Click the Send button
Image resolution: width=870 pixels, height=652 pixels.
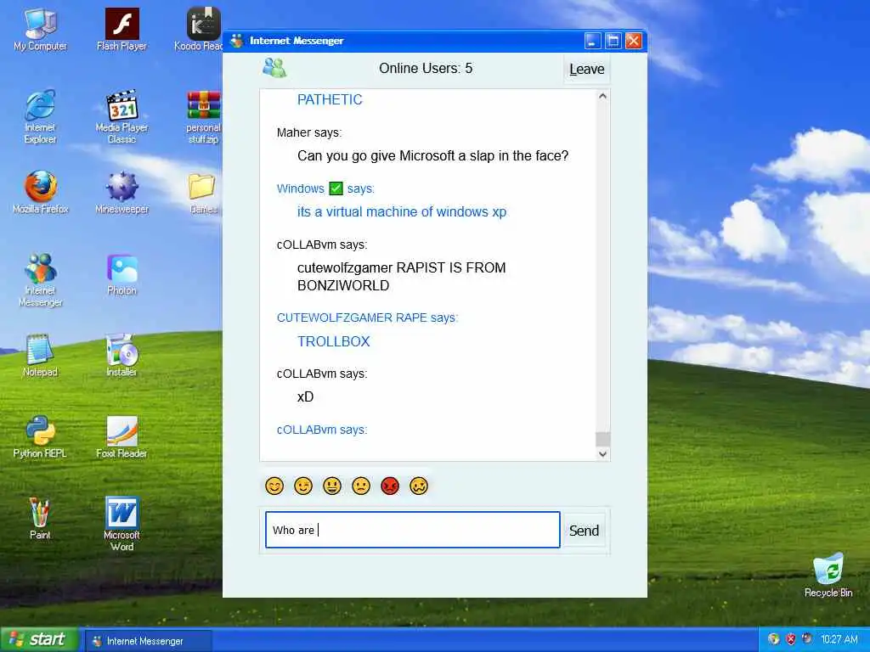pyautogui.click(x=584, y=531)
